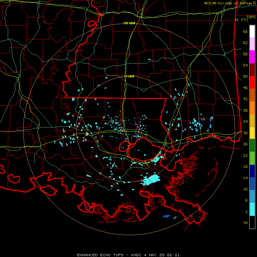Image resolution: width=257 pixels, height=257 pixels.
Task: Click the '18' legend value
Action: [x=245, y=166]
